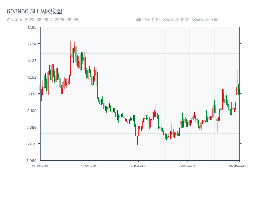
Task: Click the lowest candlestick near 2024-02
Action: click(x=137, y=140)
